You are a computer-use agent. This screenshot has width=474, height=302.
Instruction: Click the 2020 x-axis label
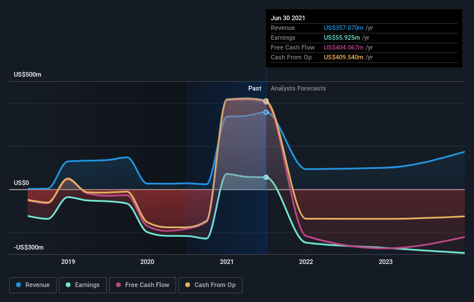pos(147,262)
